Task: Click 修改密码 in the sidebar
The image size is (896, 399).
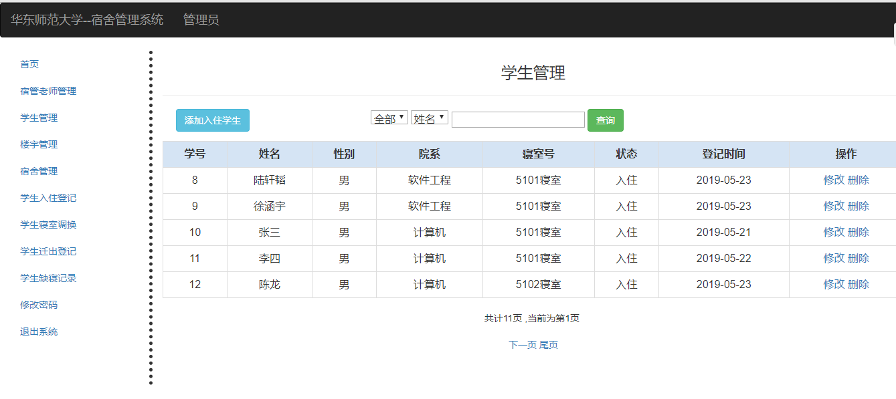Action: [x=39, y=305]
